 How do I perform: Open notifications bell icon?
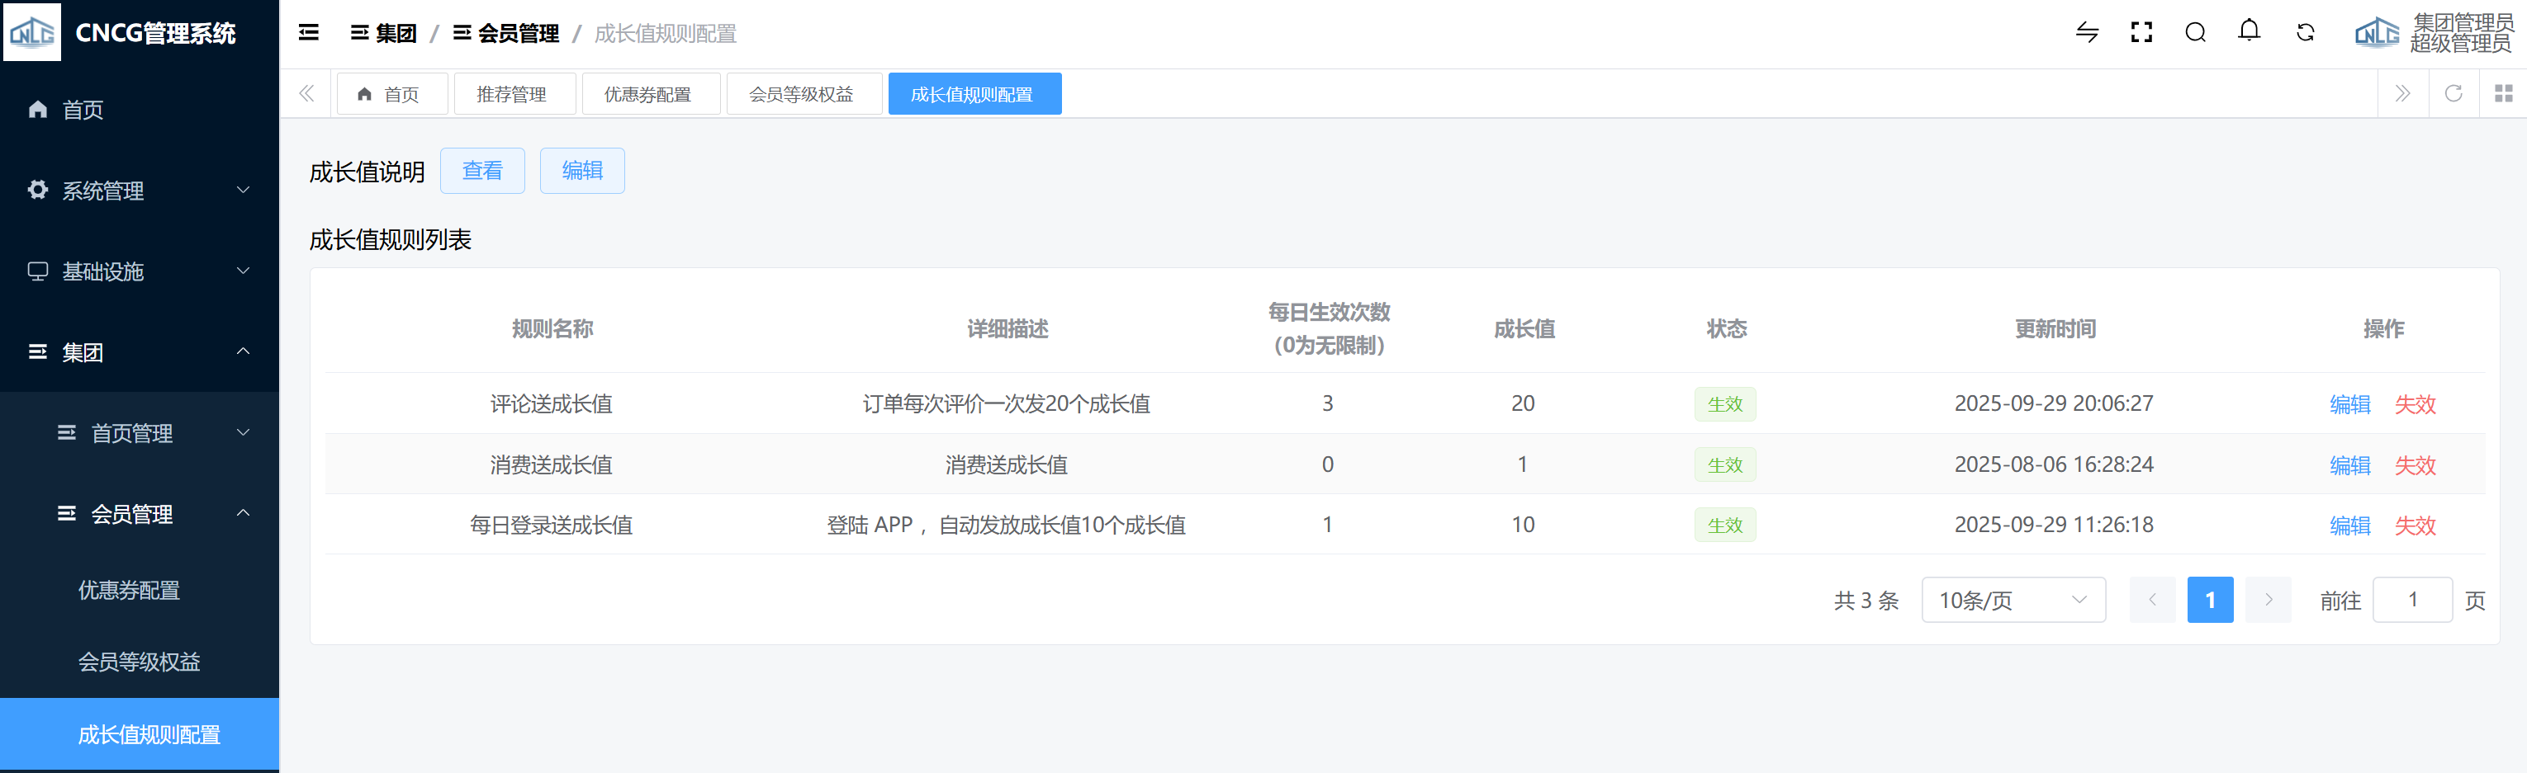pyautogui.click(x=2249, y=31)
